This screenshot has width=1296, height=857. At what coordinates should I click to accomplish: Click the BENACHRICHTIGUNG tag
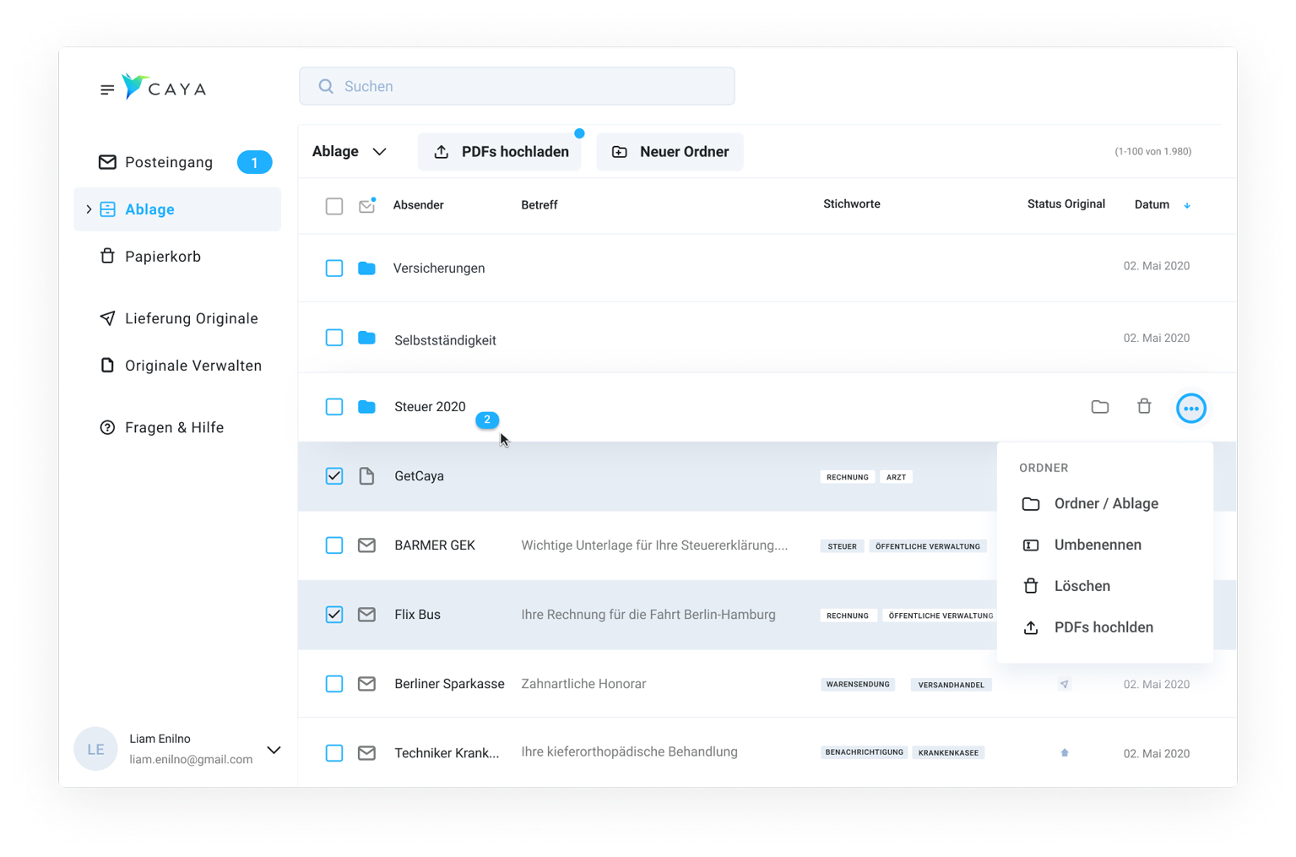[864, 751]
